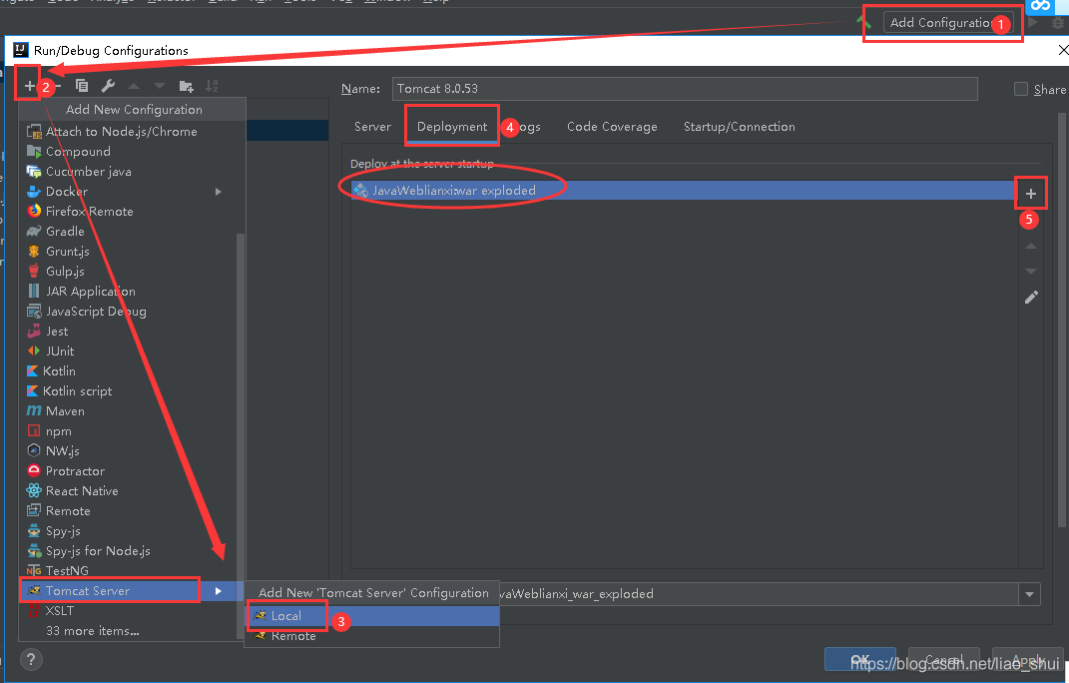Choose Gradle from configuration list
This screenshot has height=683, width=1069.
(x=130, y=232)
